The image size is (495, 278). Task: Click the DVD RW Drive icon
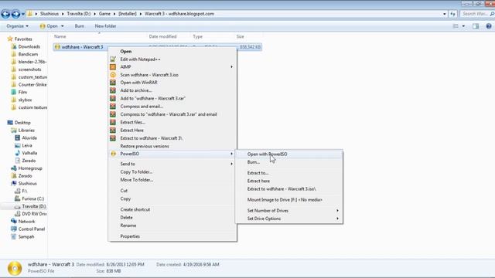click(x=17, y=214)
